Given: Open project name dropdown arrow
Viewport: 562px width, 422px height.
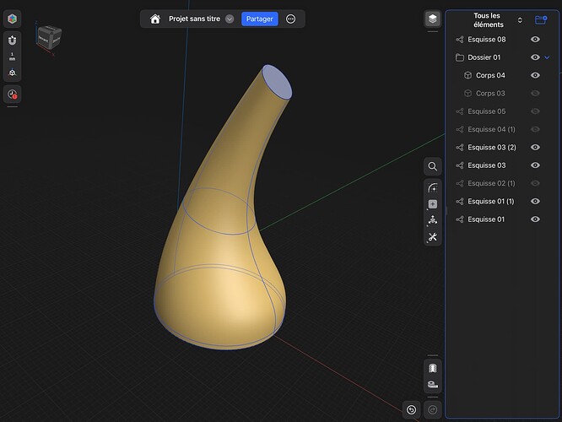Looking at the screenshot, I should click(x=230, y=19).
